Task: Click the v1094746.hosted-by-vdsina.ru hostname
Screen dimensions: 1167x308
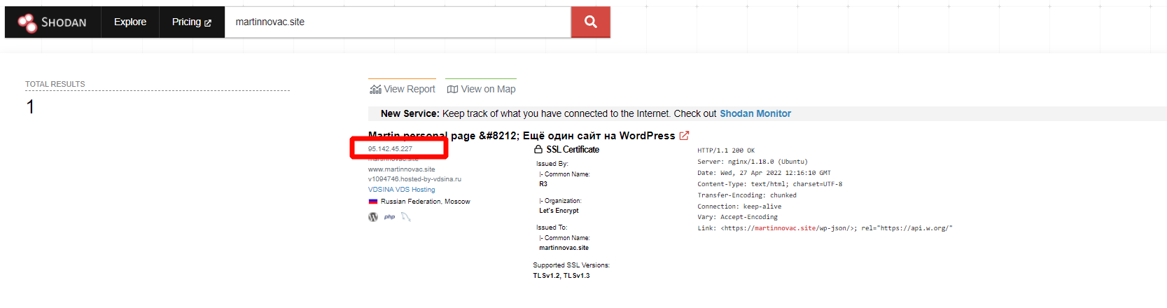Action: coord(414,179)
